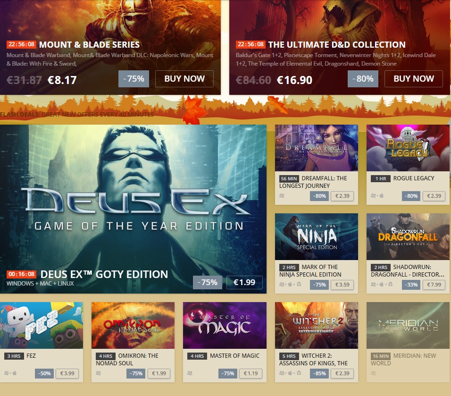Click the Rogue Legacy cover image
The height and width of the screenshot is (396, 451).
coord(408,148)
